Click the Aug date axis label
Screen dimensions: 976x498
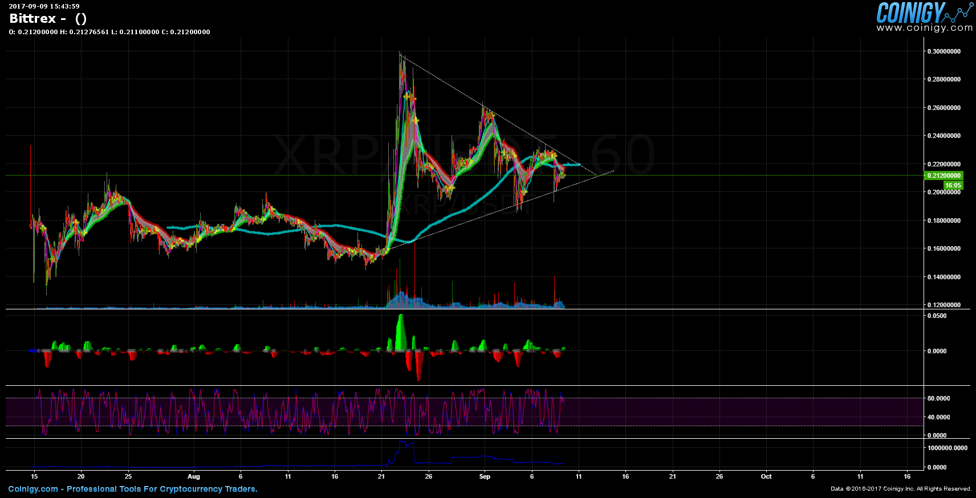coord(194,476)
